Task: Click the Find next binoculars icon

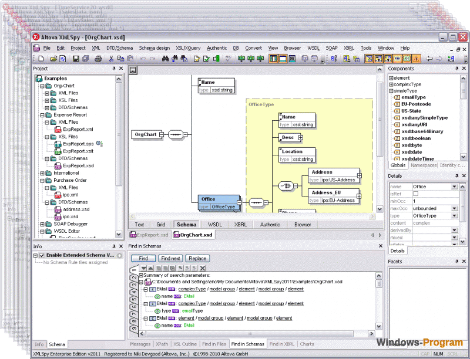Action: coord(174,59)
